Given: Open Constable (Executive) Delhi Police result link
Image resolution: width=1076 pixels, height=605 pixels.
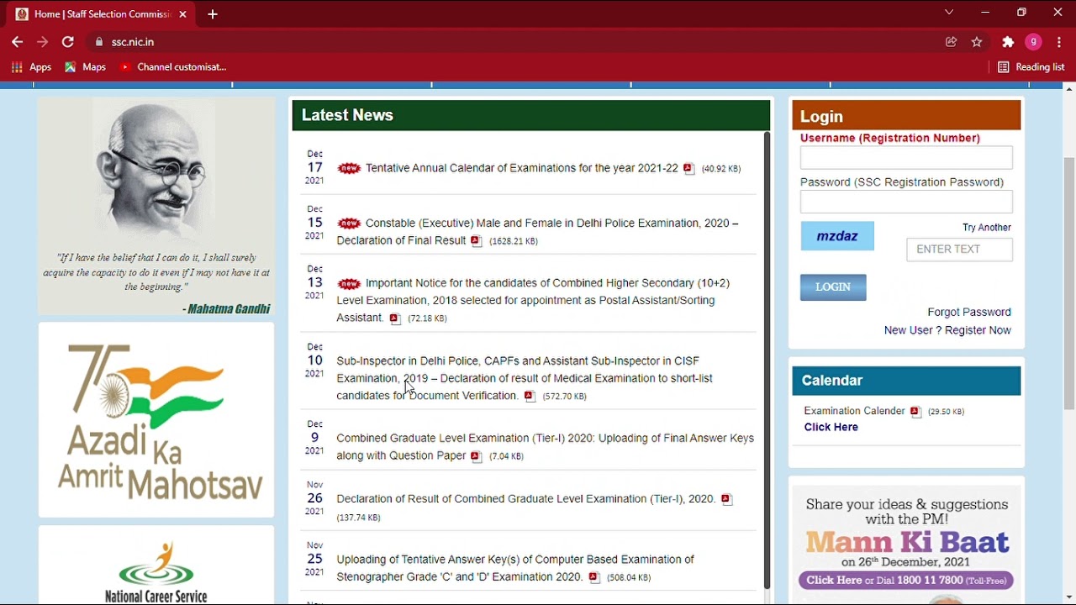Looking at the screenshot, I should [537, 232].
